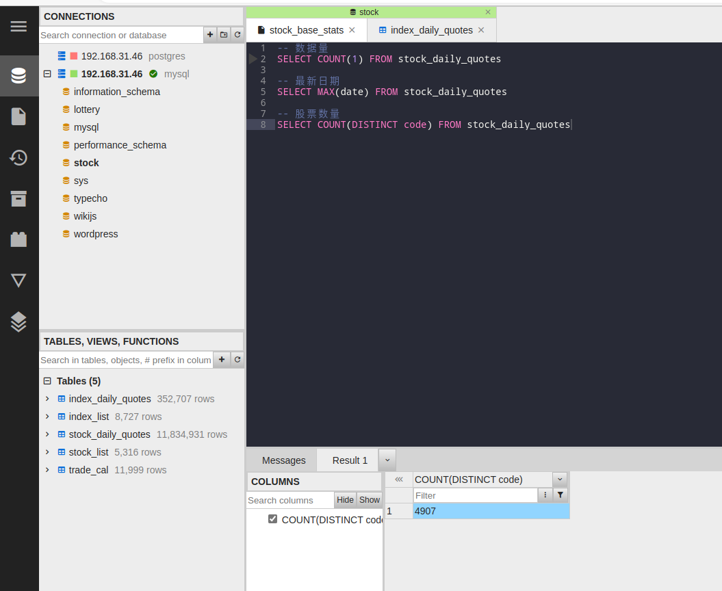Click the filter funnel icon in results
The width and height of the screenshot is (722, 591).
click(x=560, y=495)
